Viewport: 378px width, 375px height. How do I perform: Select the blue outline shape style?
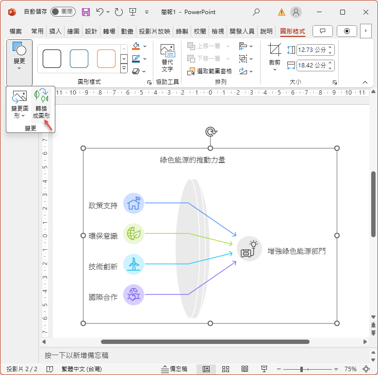(x=79, y=59)
